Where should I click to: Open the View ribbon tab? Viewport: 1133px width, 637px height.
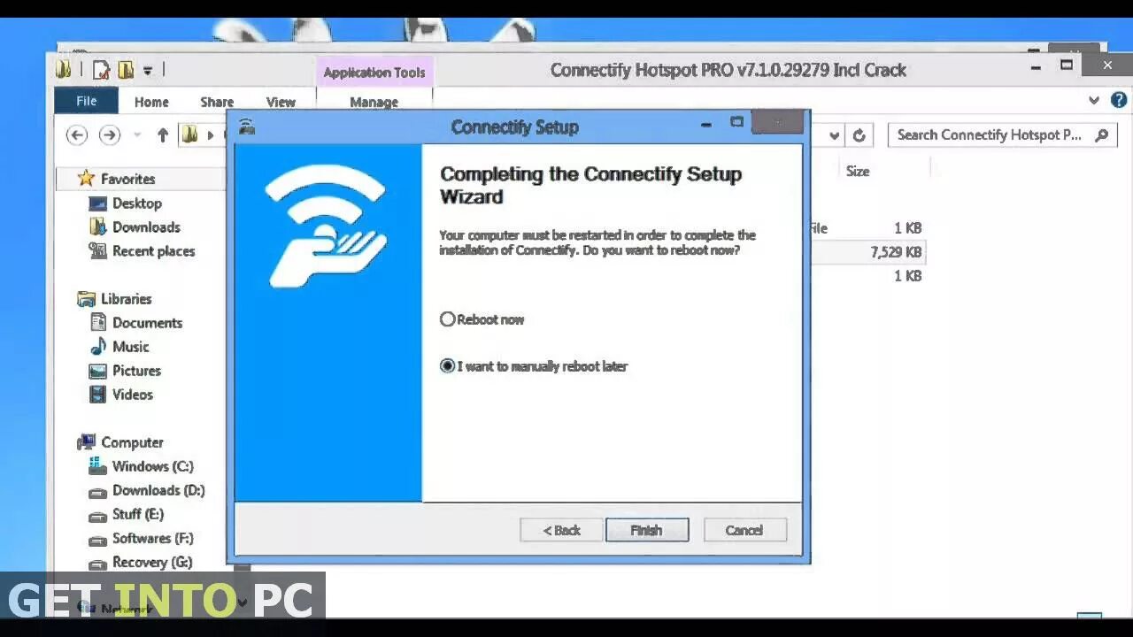tap(281, 102)
